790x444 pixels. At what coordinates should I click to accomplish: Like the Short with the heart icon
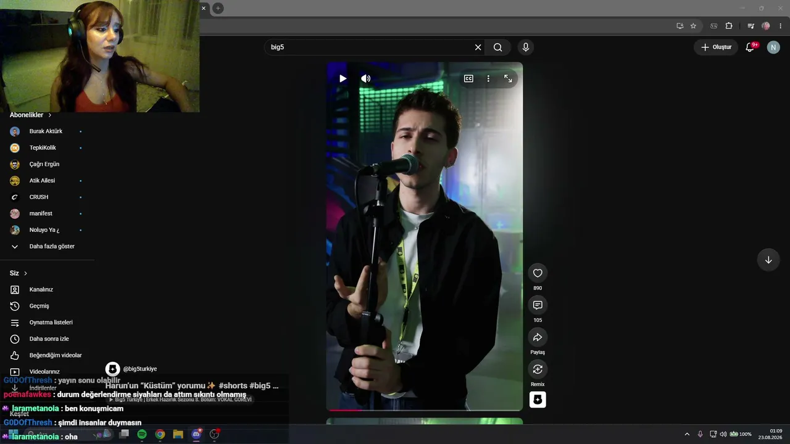click(x=538, y=273)
